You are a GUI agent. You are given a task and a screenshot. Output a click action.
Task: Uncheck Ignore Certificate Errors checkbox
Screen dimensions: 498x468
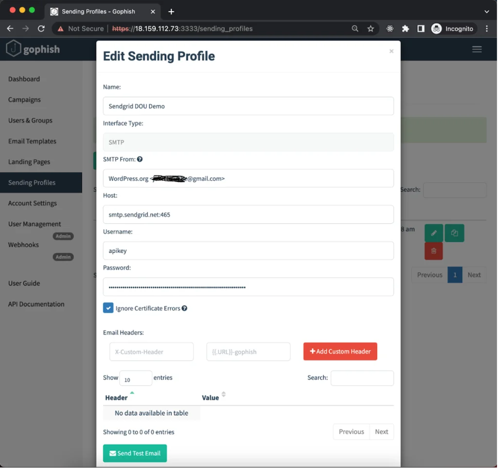108,308
